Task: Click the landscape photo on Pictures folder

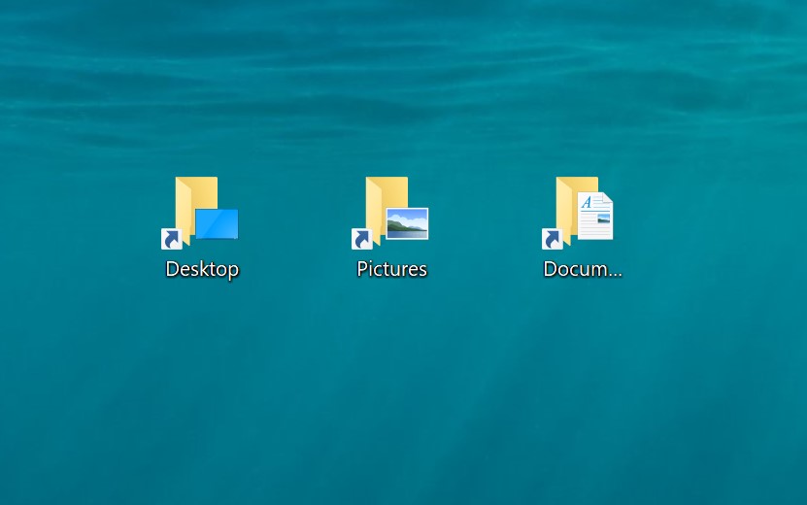Action: pyautogui.click(x=407, y=223)
